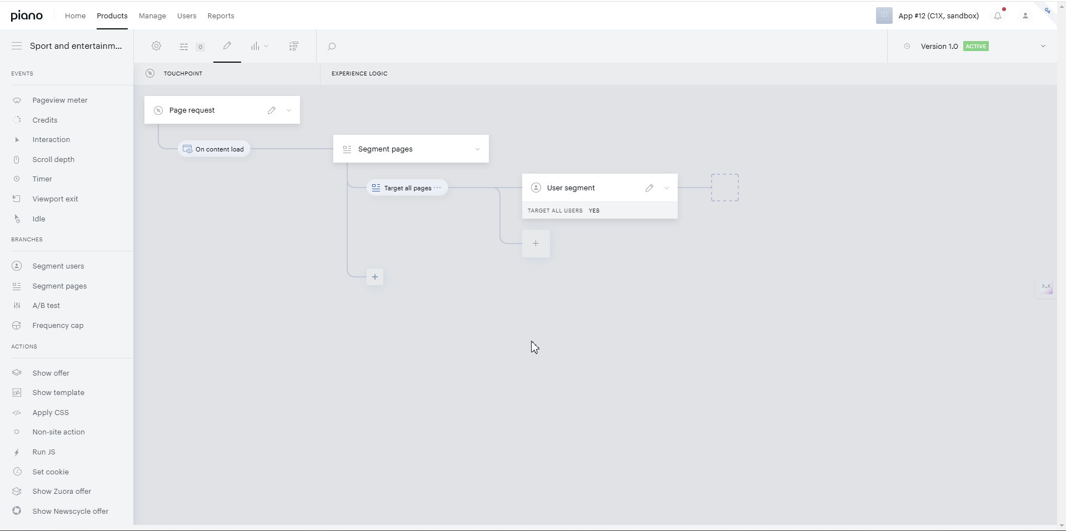The width and height of the screenshot is (1066, 531).
Task: Open the user account profile icon
Action: pyautogui.click(x=1025, y=16)
